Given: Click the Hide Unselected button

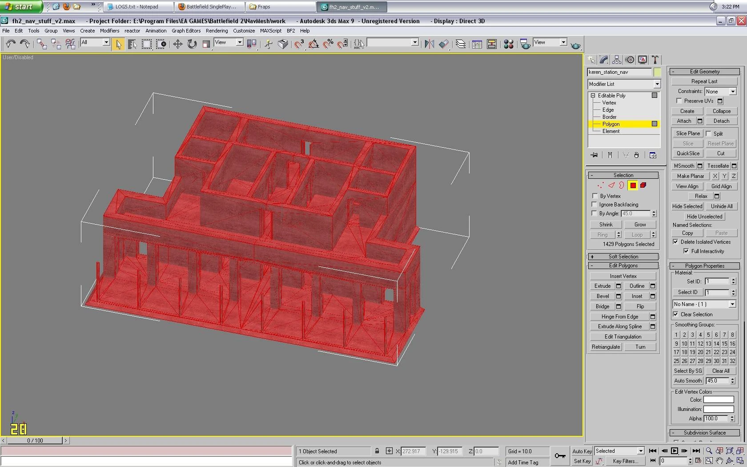Looking at the screenshot, I should click(704, 217).
